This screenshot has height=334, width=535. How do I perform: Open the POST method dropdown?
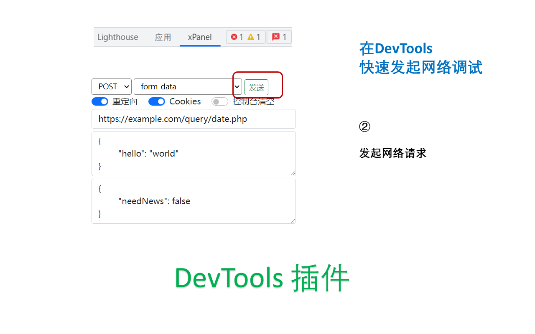pyautogui.click(x=112, y=86)
